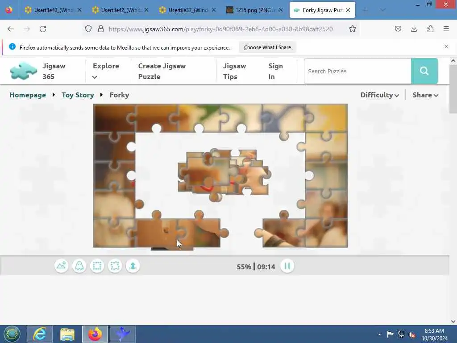Click the loose puzzle pieces pile

coord(223,175)
